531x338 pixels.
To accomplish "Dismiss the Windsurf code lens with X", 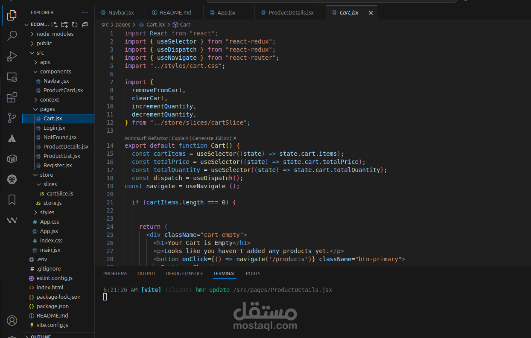I will [x=234, y=138].
